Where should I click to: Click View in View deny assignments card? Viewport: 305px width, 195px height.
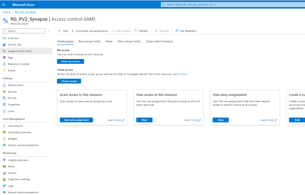[221, 120]
